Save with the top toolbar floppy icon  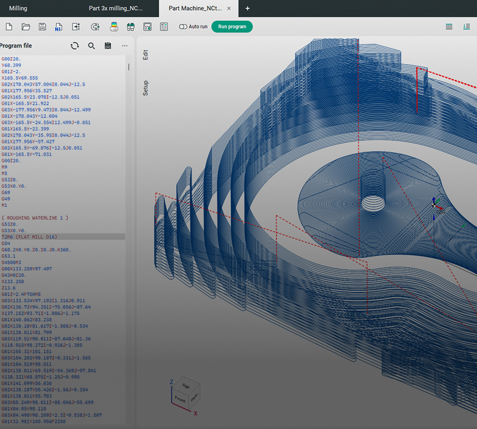pos(42,27)
